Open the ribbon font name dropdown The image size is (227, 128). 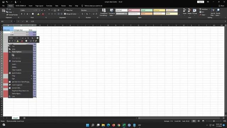34,10
